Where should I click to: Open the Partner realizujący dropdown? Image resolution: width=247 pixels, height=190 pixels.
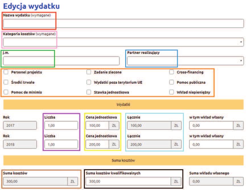(186, 61)
